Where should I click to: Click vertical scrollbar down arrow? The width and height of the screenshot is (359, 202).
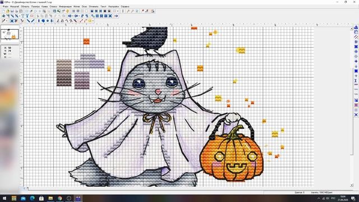tap(352, 185)
